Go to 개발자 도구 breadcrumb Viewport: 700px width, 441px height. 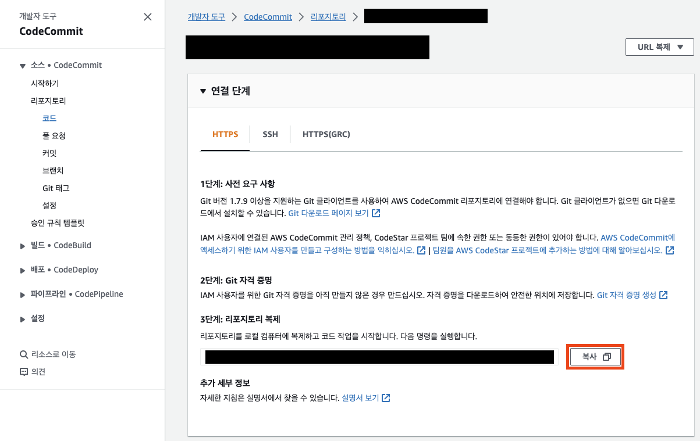206,17
